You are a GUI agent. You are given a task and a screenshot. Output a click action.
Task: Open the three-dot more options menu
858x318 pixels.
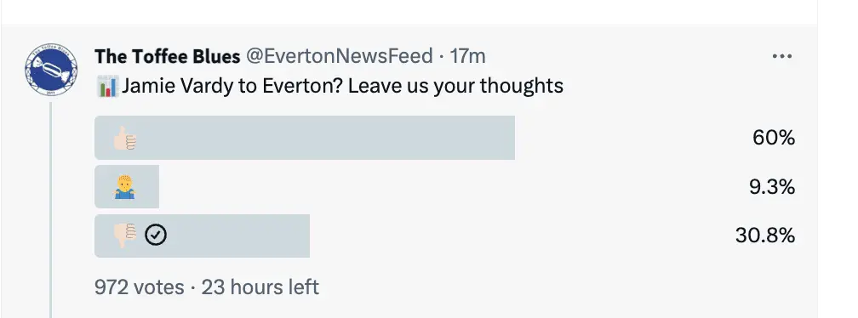782,56
